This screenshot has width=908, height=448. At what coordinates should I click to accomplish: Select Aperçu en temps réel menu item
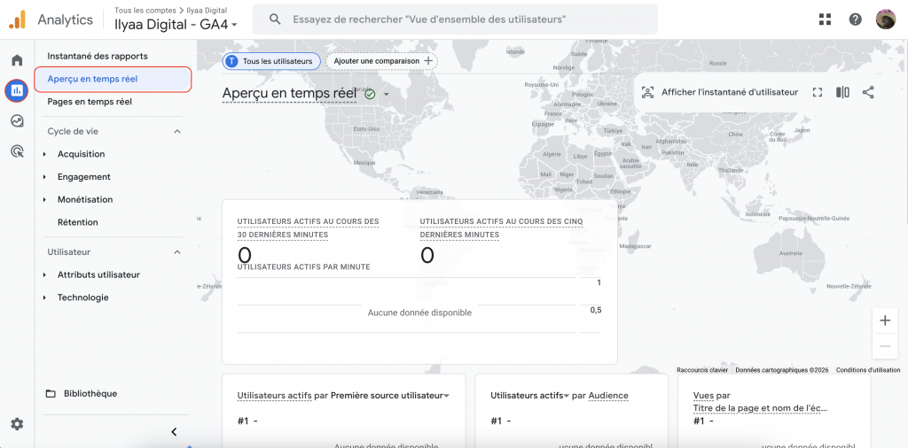[113, 79]
